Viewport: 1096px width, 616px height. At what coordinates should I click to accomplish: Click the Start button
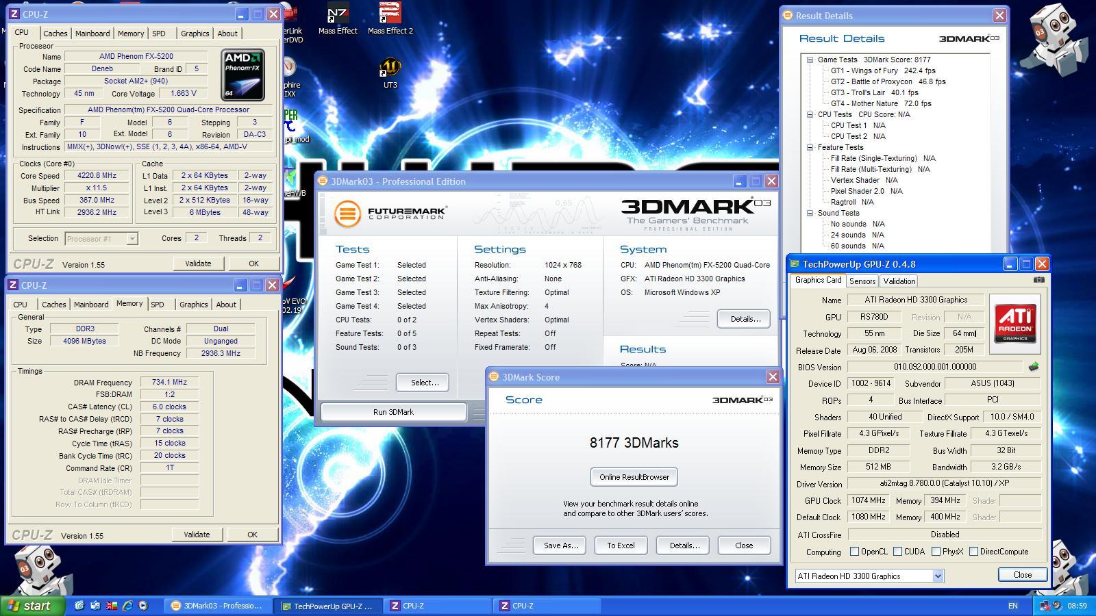click(x=32, y=606)
